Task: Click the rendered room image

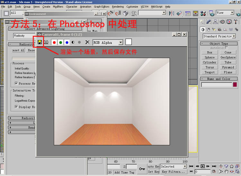Action: click(x=112, y=102)
